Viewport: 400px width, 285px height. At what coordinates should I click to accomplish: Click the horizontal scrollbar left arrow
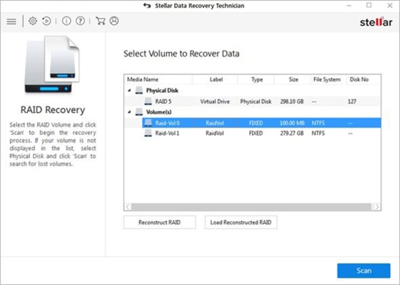(128, 207)
